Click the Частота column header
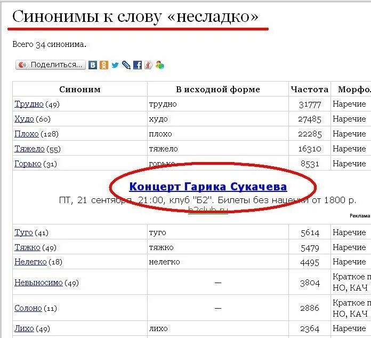The height and width of the screenshot is (338, 371). (310, 89)
